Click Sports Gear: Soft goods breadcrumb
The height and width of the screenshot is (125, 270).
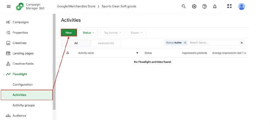coord(119,6)
